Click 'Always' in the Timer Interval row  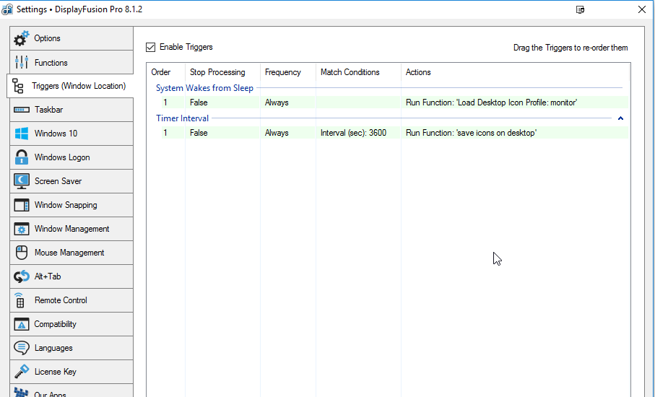click(x=277, y=133)
